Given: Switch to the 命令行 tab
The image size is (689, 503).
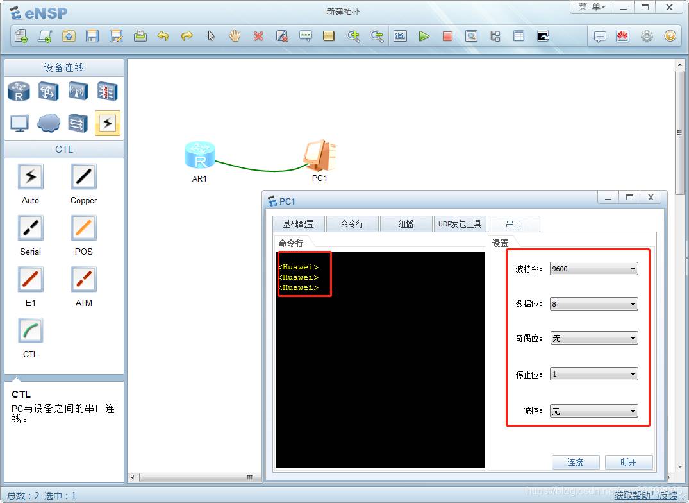Looking at the screenshot, I should click(x=352, y=224).
